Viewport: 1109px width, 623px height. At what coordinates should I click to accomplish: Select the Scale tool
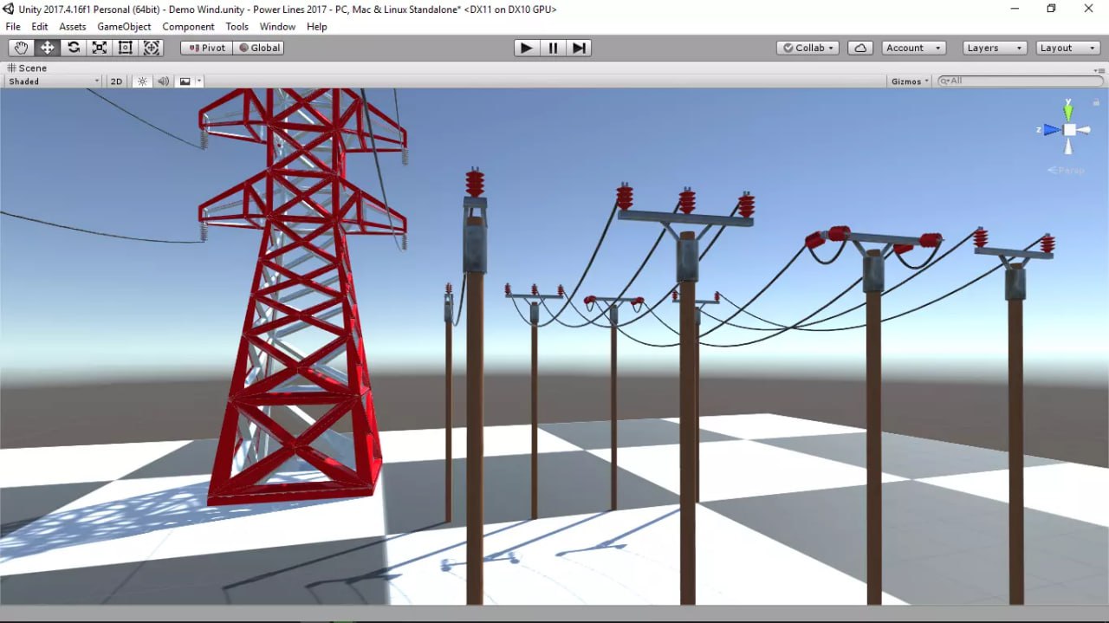[99, 48]
